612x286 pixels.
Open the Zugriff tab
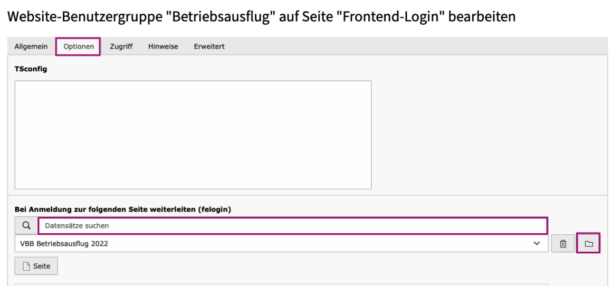click(x=121, y=46)
